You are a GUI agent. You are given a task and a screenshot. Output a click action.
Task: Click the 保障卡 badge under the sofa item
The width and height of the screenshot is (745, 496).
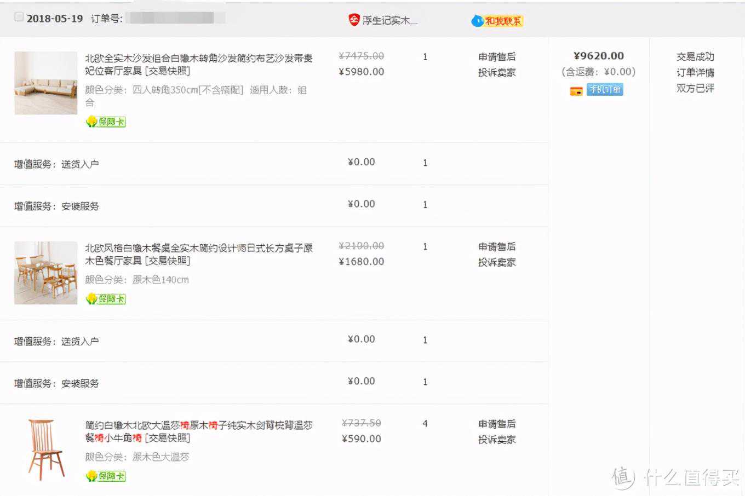pyautogui.click(x=106, y=122)
